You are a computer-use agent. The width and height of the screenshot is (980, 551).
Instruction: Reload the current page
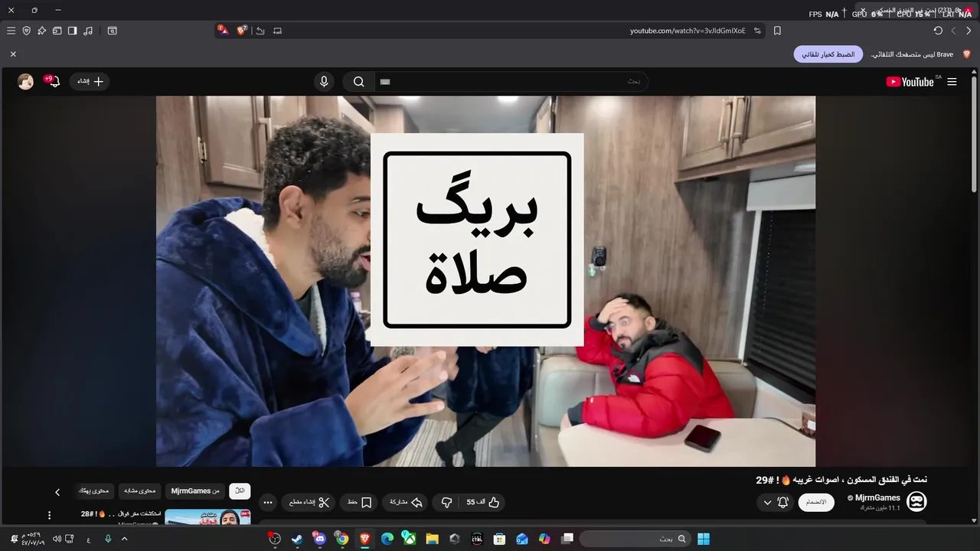pyautogui.click(x=938, y=31)
